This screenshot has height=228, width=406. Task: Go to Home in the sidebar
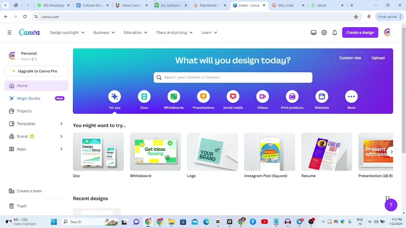pos(36,85)
